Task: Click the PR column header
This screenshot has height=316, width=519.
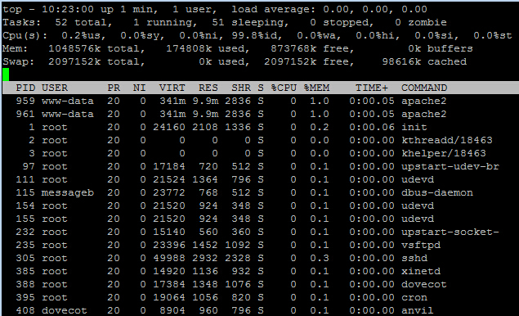Action: pos(114,88)
